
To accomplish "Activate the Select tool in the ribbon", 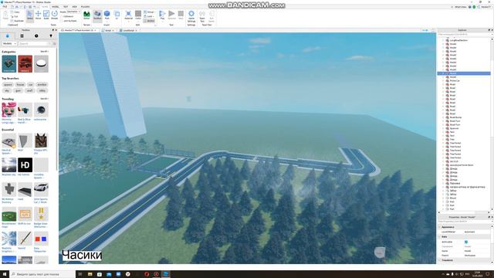I will point(30,15).
